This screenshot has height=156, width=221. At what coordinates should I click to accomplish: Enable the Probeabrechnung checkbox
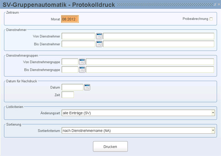(x=211, y=19)
